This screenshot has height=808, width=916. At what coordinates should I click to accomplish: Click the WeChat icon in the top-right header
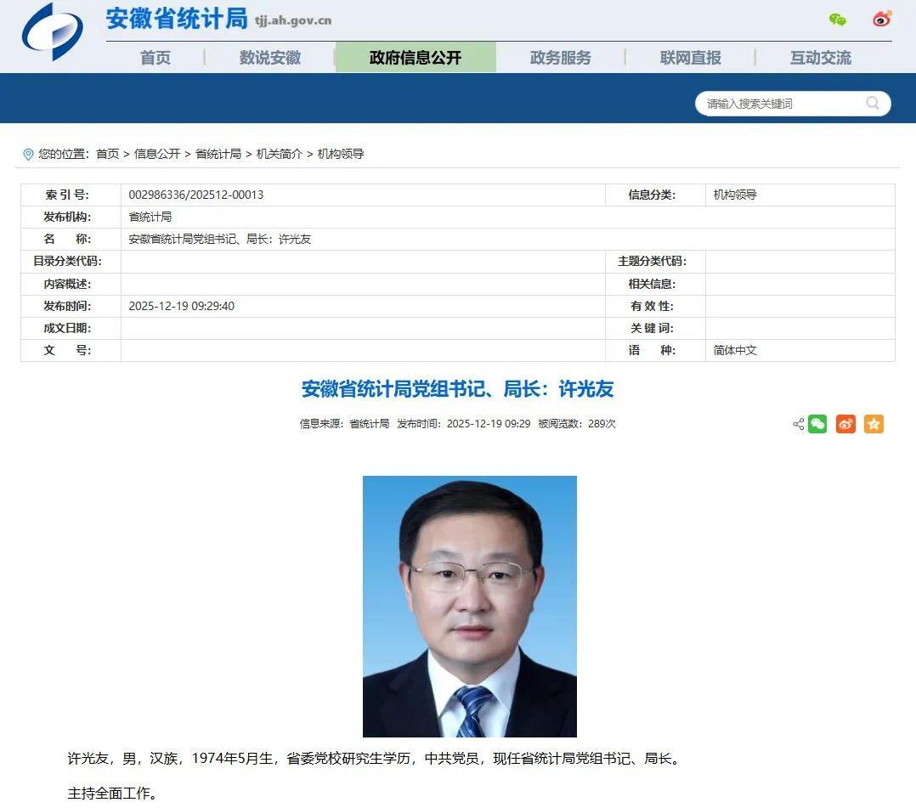[837, 19]
